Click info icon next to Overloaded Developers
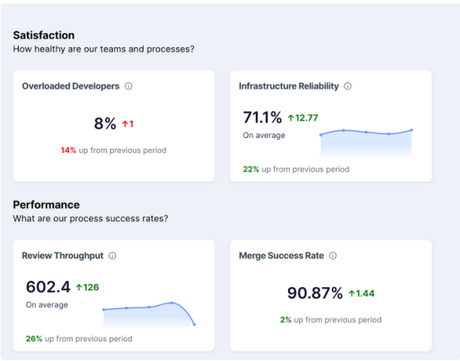This screenshot has width=460, height=361. [129, 87]
